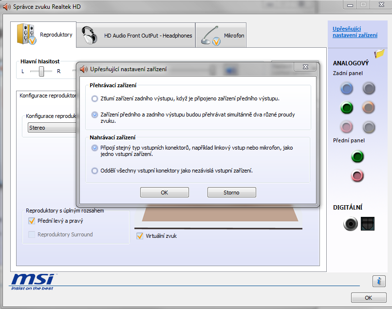Open the yellow folder connector settings icon
392x309 pixels.
pos(379,53)
